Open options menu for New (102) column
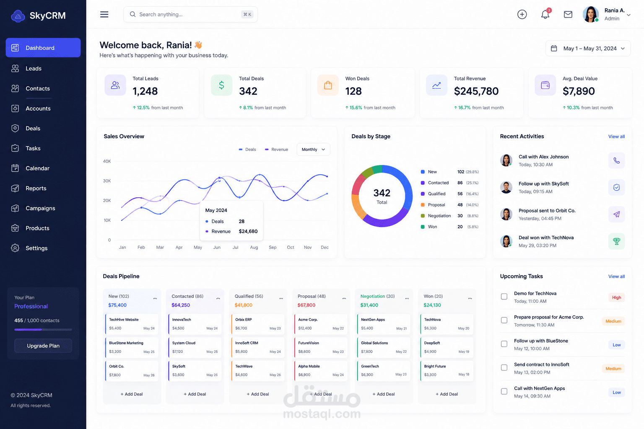This screenshot has height=429, width=644. (155, 298)
